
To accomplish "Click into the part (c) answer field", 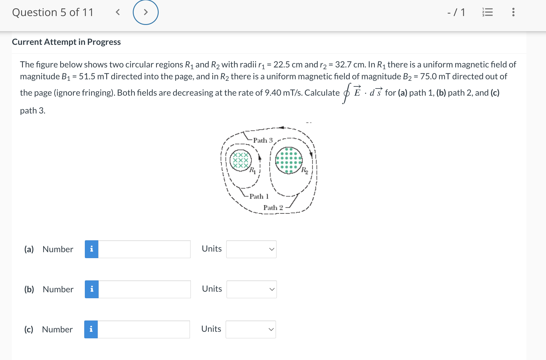I will [x=143, y=329].
